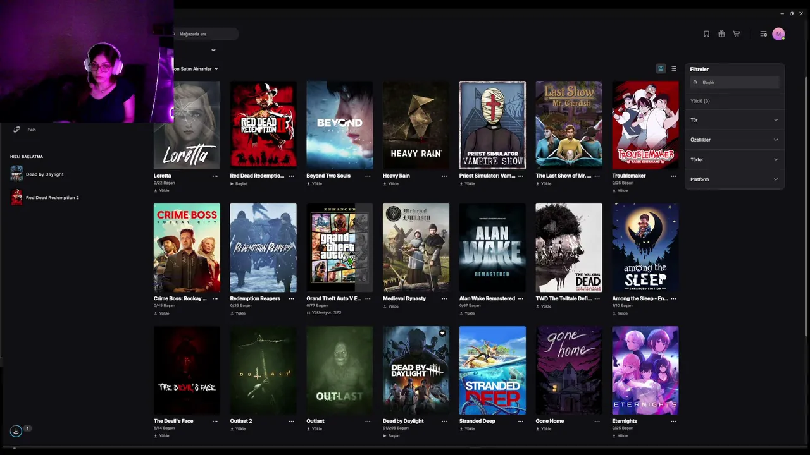Open the gift icon in the top bar
The height and width of the screenshot is (455, 810).
[x=721, y=34]
